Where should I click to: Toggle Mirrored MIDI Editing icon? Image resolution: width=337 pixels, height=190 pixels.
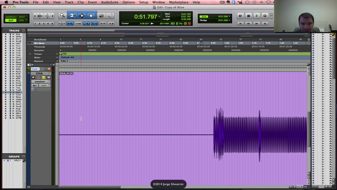78,23
